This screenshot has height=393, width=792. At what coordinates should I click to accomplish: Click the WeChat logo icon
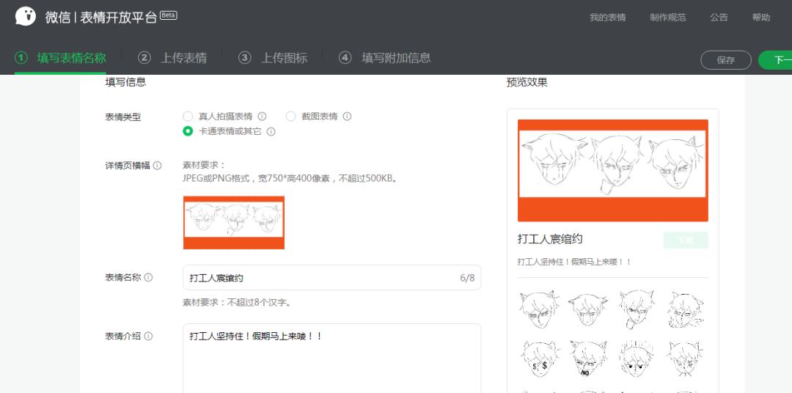click(x=25, y=17)
